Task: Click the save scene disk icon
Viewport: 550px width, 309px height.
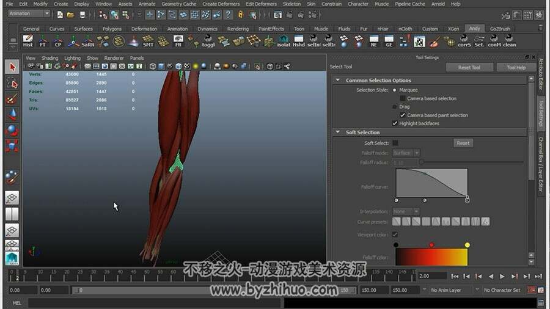Action: (82, 15)
